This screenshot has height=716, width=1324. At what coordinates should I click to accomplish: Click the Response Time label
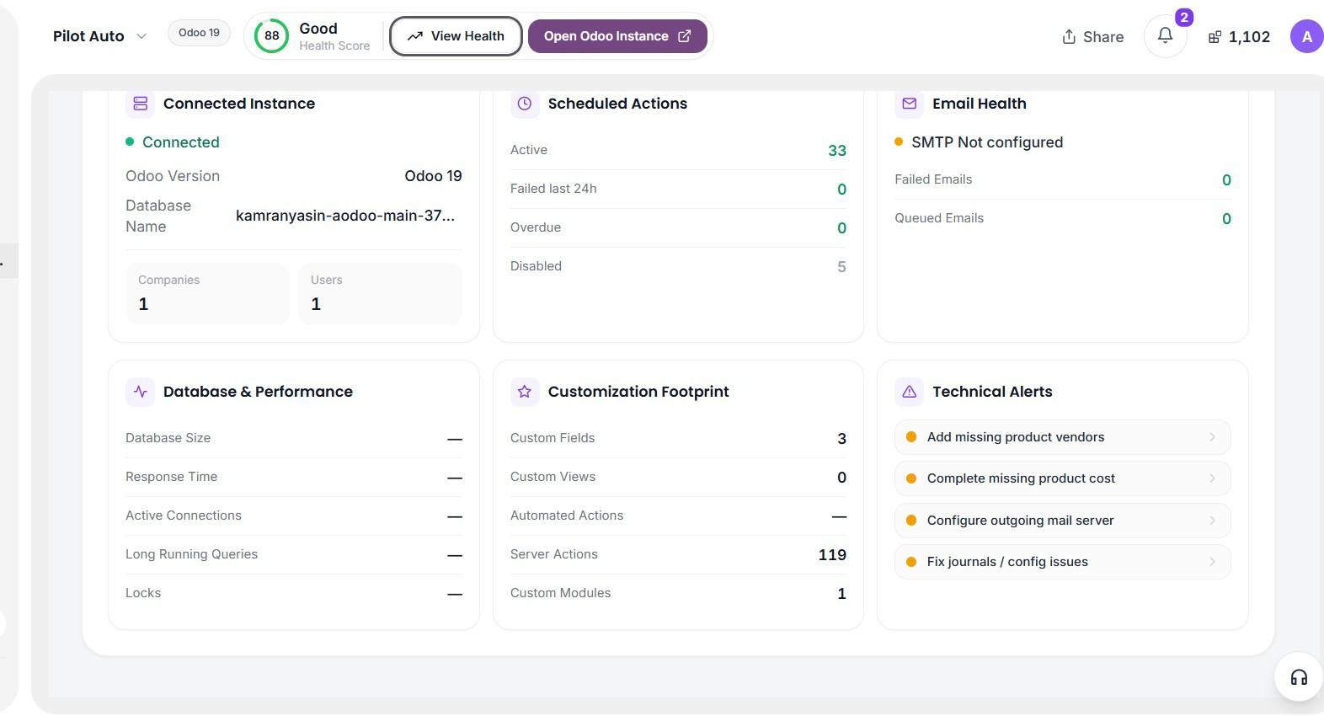click(171, 477)
